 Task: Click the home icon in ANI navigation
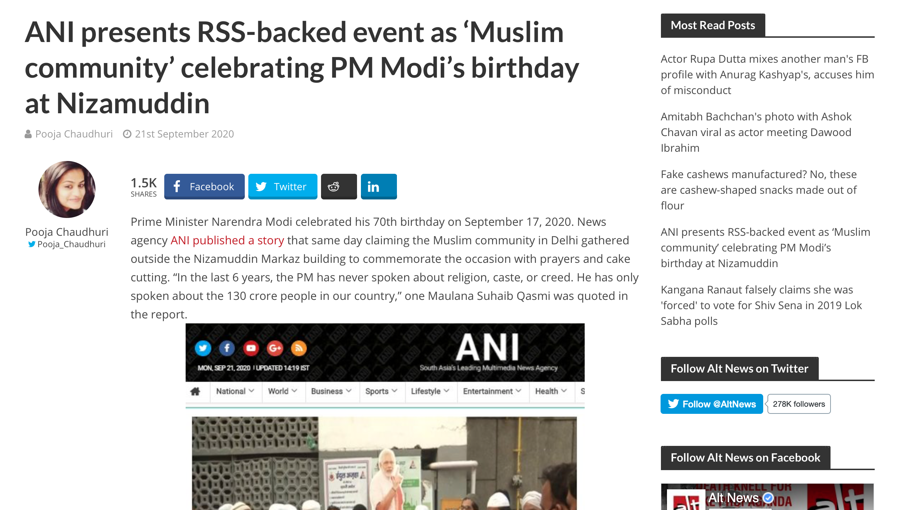point(195,391)
